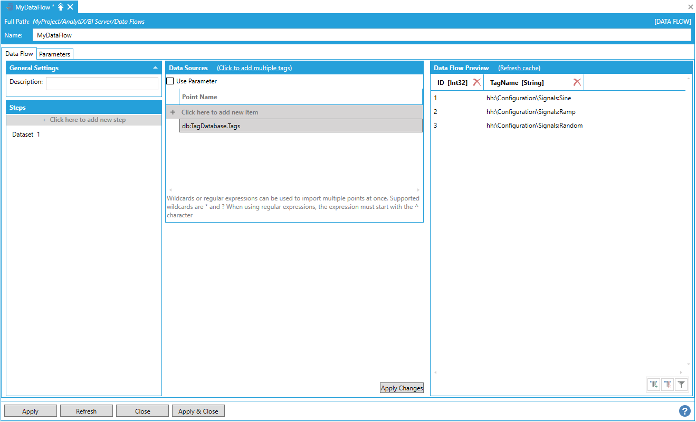
Task: Open help using the question mark icon
Action: (684, 411)
